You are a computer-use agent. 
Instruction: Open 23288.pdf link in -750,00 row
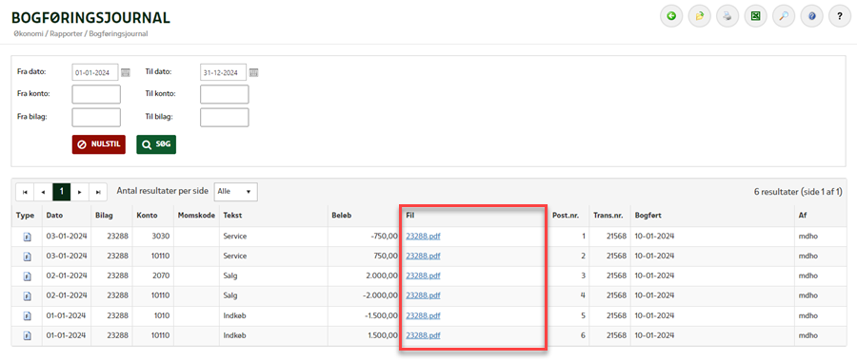[423, 237]
